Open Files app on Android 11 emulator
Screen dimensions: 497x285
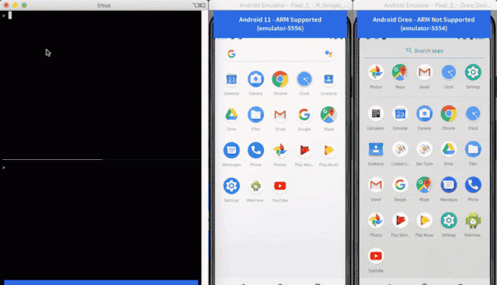click(x=255, y=115)
